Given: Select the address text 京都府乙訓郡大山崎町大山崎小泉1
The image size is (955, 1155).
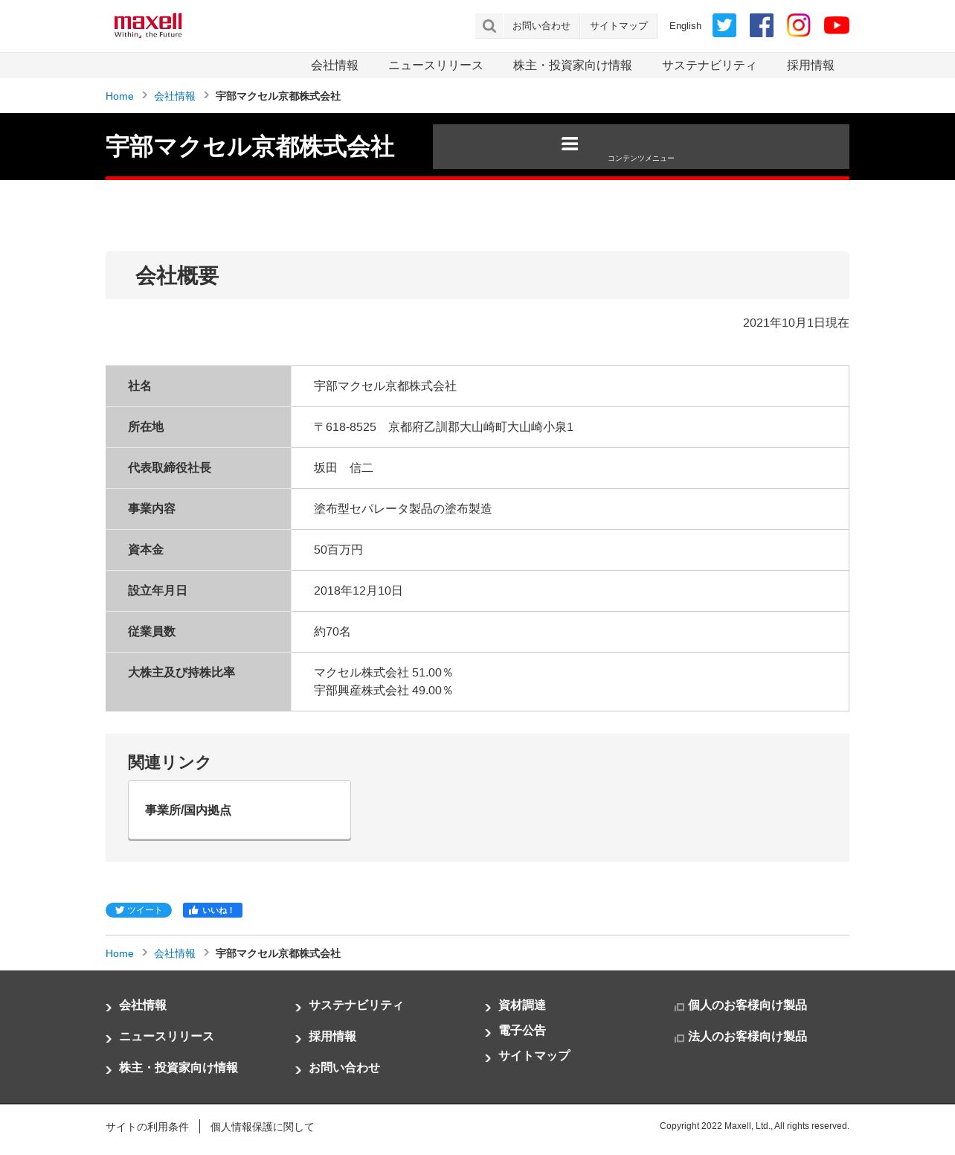Looking at the screenshot, I should (x=480, y=427).
